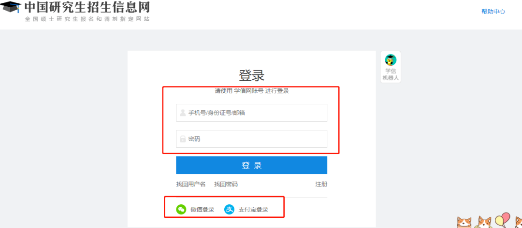Click the 找回用户名 link
The height and width of the screenshot is (228, 522).
[x=191, y=184]
